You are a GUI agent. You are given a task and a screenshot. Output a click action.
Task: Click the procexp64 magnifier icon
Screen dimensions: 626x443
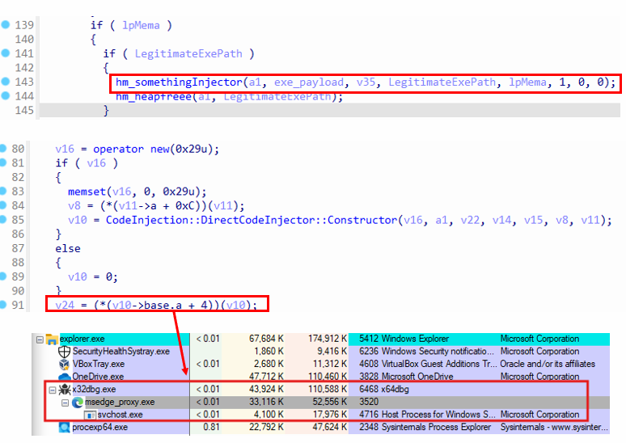coord(64,428)
